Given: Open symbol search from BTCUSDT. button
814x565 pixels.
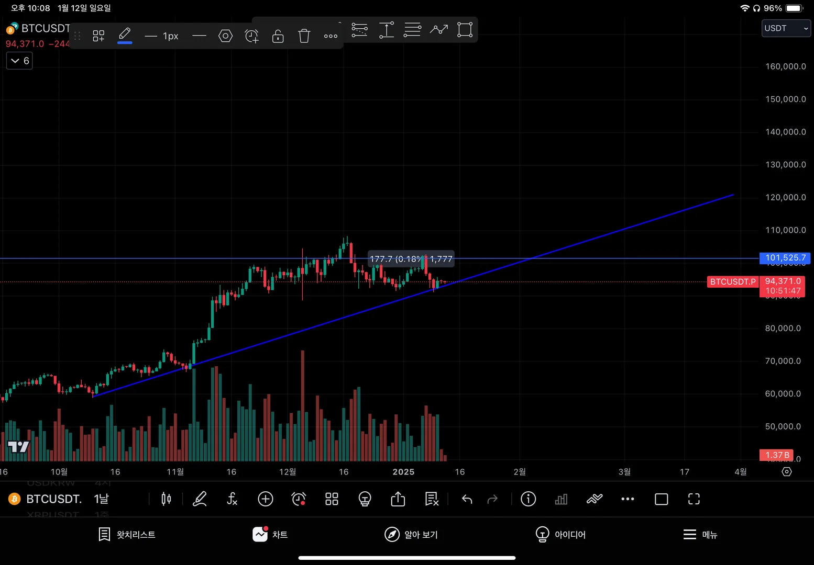Looking at the screenshot, I should pyautogui.click(x=46, y=499).
